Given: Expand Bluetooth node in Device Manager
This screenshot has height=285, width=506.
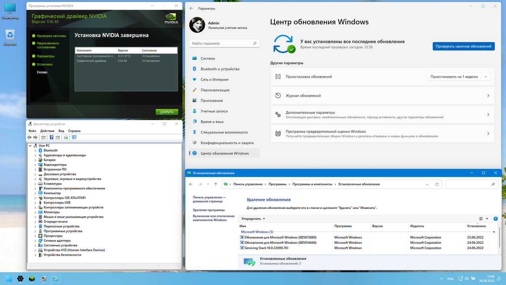Looking at the screenshot, I should [x=35, y=150].
